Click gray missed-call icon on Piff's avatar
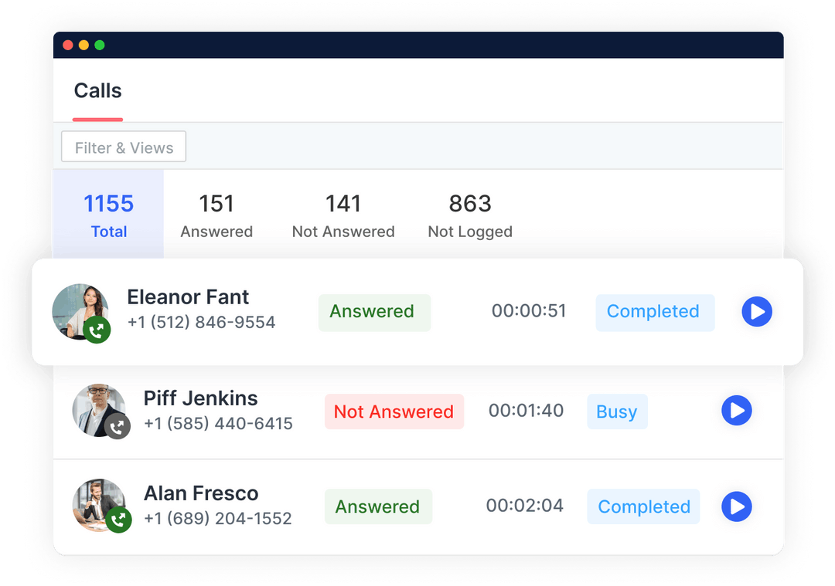This screenshot has width=835, height=586. pyautogui.click(x=118, y=426)
